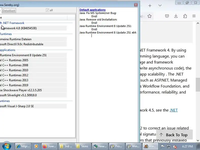
Task: Select DirectX 9.0c Redistributable entry
Action: click(33, 44)
